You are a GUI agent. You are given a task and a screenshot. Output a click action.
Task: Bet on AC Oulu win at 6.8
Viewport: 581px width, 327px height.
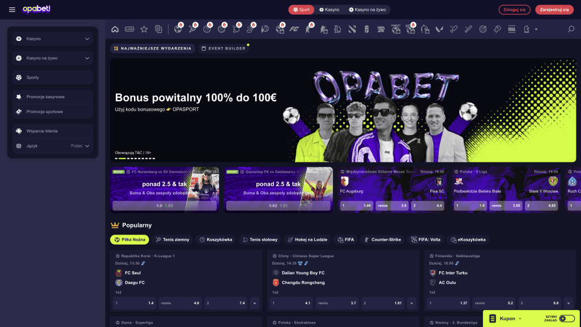[x=540, y=303]
